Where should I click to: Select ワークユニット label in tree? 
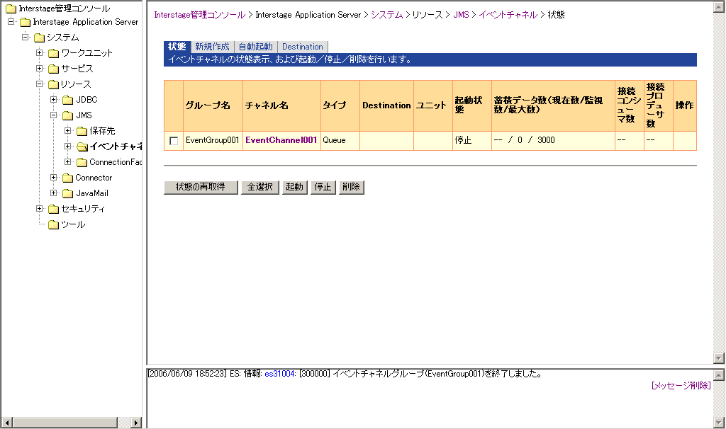pyautogui.click(x=87, y=52)
